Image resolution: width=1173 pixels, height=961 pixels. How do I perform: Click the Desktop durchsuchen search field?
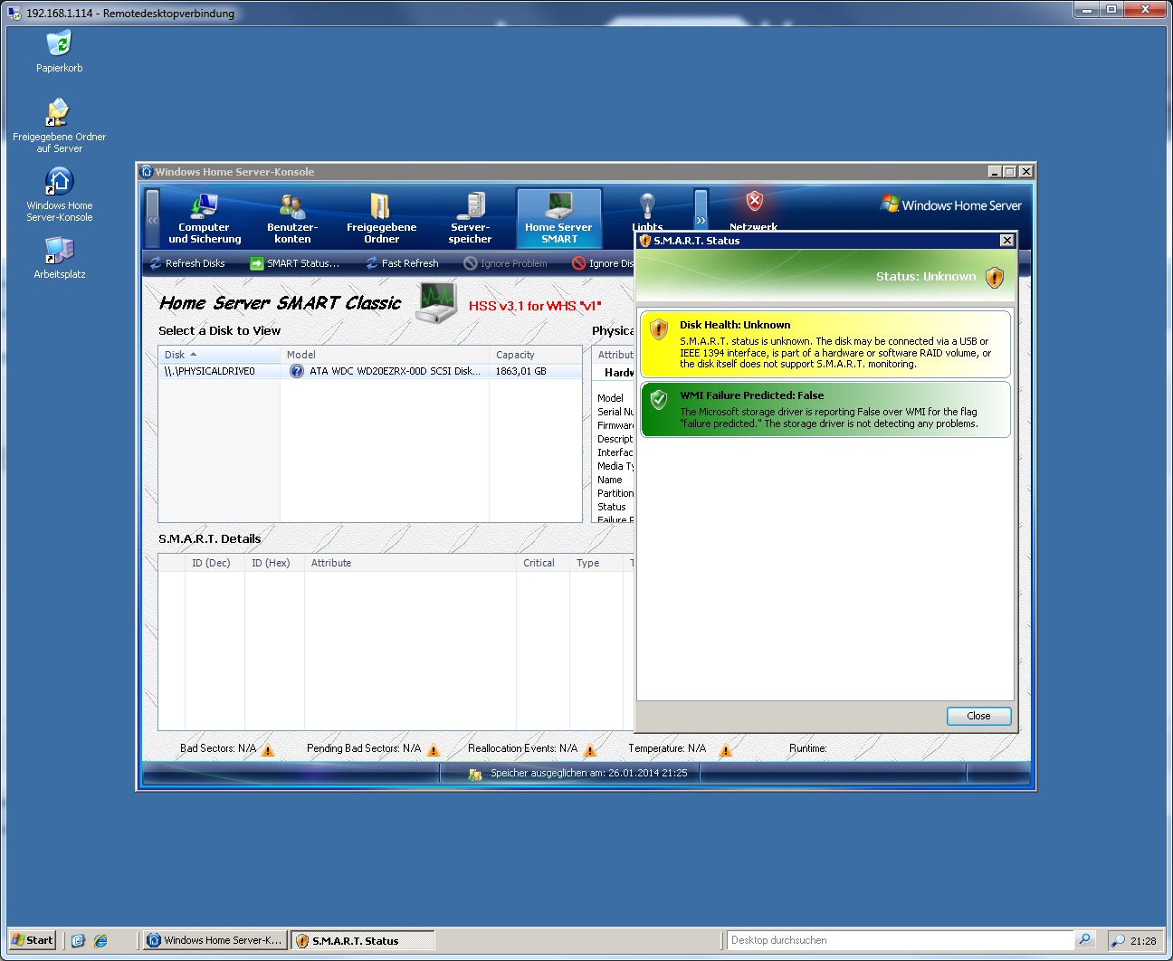pos(901,940)
